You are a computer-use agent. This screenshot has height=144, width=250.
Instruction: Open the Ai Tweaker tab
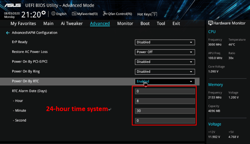(72, 23)
